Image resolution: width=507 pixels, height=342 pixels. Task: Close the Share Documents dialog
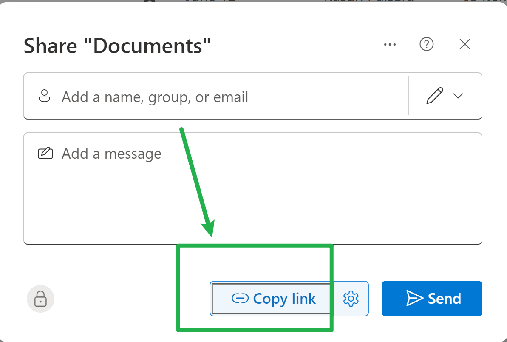point(465,44)
